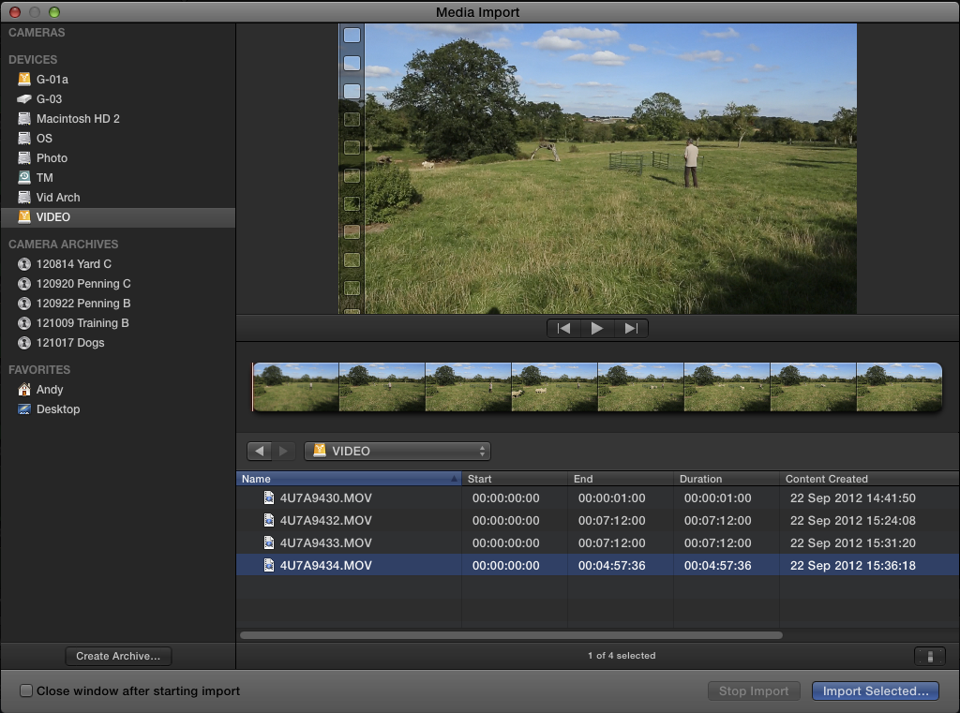Click the horizontal scrollbar under the file list
The image size is (960, 713).
click(x=511, y=635)
